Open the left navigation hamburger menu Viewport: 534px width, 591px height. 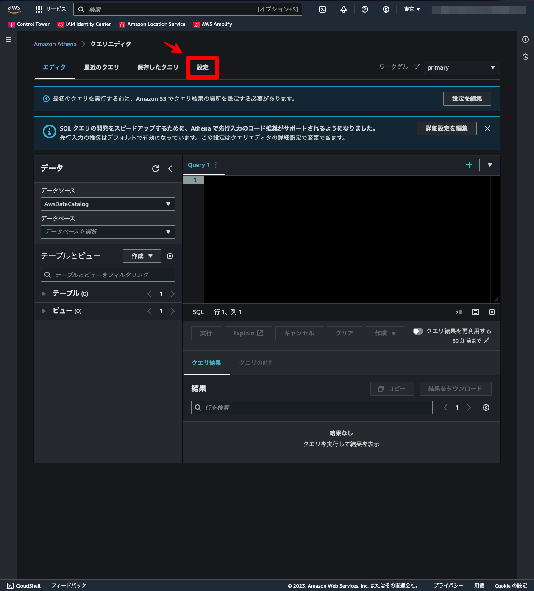coord(8,39)
